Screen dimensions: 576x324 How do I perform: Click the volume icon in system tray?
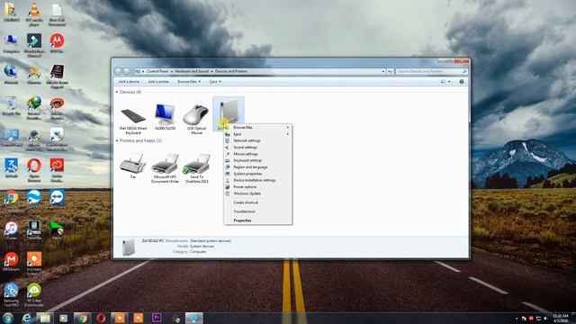pos(545,319)
